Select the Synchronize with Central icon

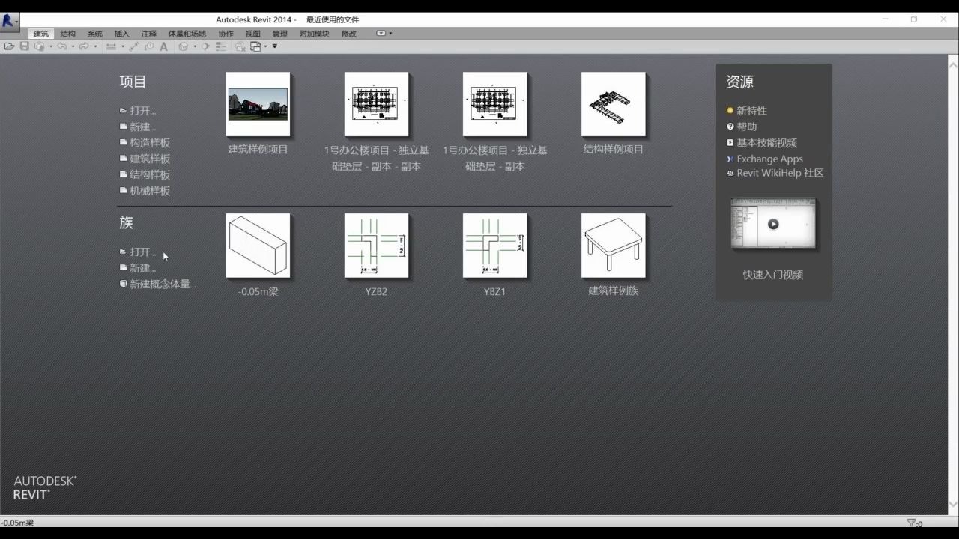(39, 46)
